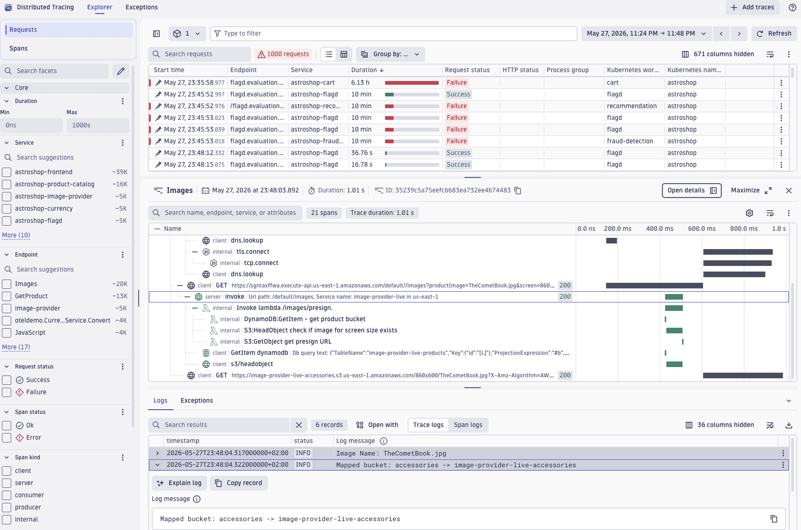Open Service facet options menu
The width and height of the screenshot is (801, 530).
pos(123,143)
